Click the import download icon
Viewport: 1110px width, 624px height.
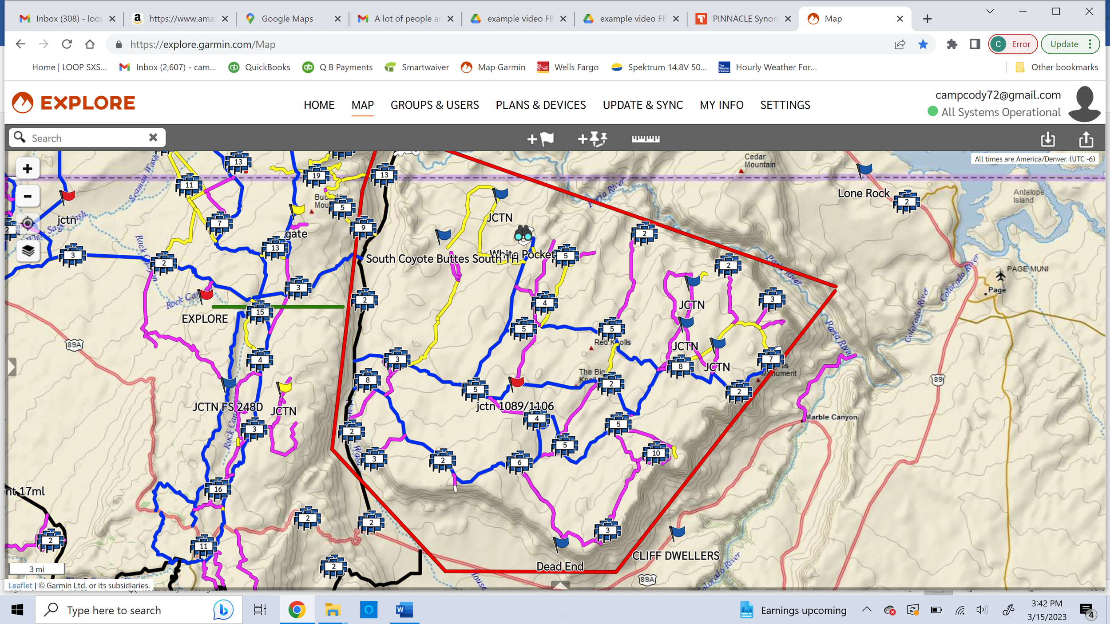click(x=1047, y=139)
